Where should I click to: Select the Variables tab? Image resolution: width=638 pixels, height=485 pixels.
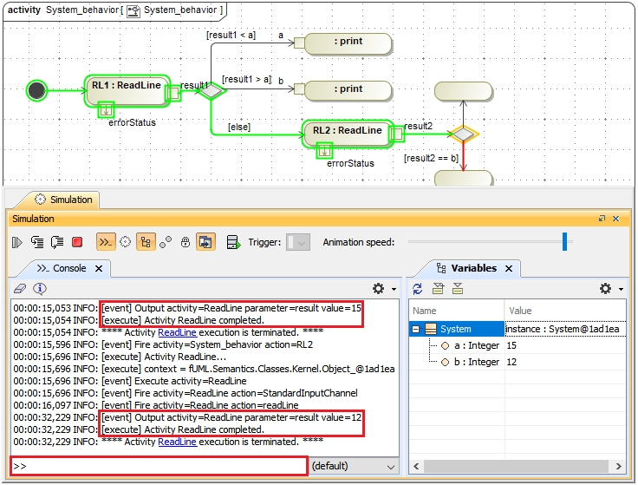coord(466,269)
